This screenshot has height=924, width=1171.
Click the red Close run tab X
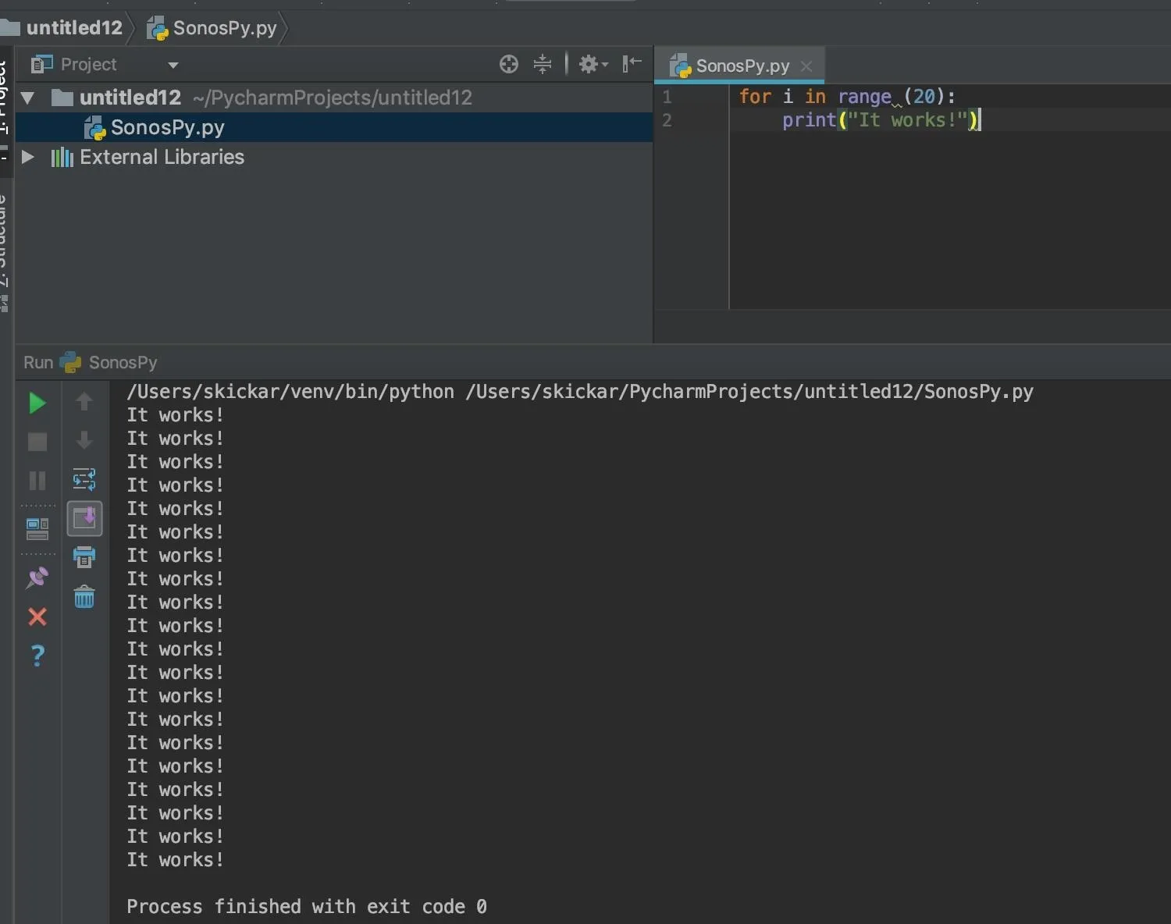pos(37,617)
